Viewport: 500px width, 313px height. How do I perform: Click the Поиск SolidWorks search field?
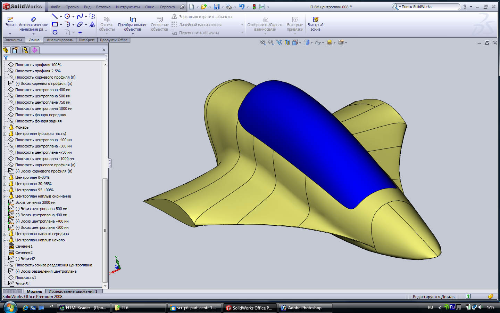[430, 7]
